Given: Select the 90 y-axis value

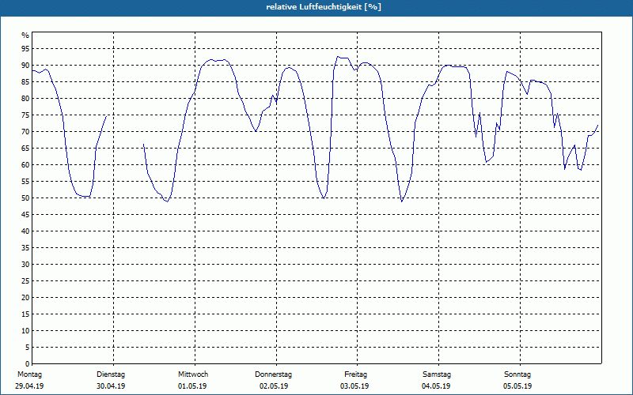Looking at the screenshot, I should tap(25, 66).
